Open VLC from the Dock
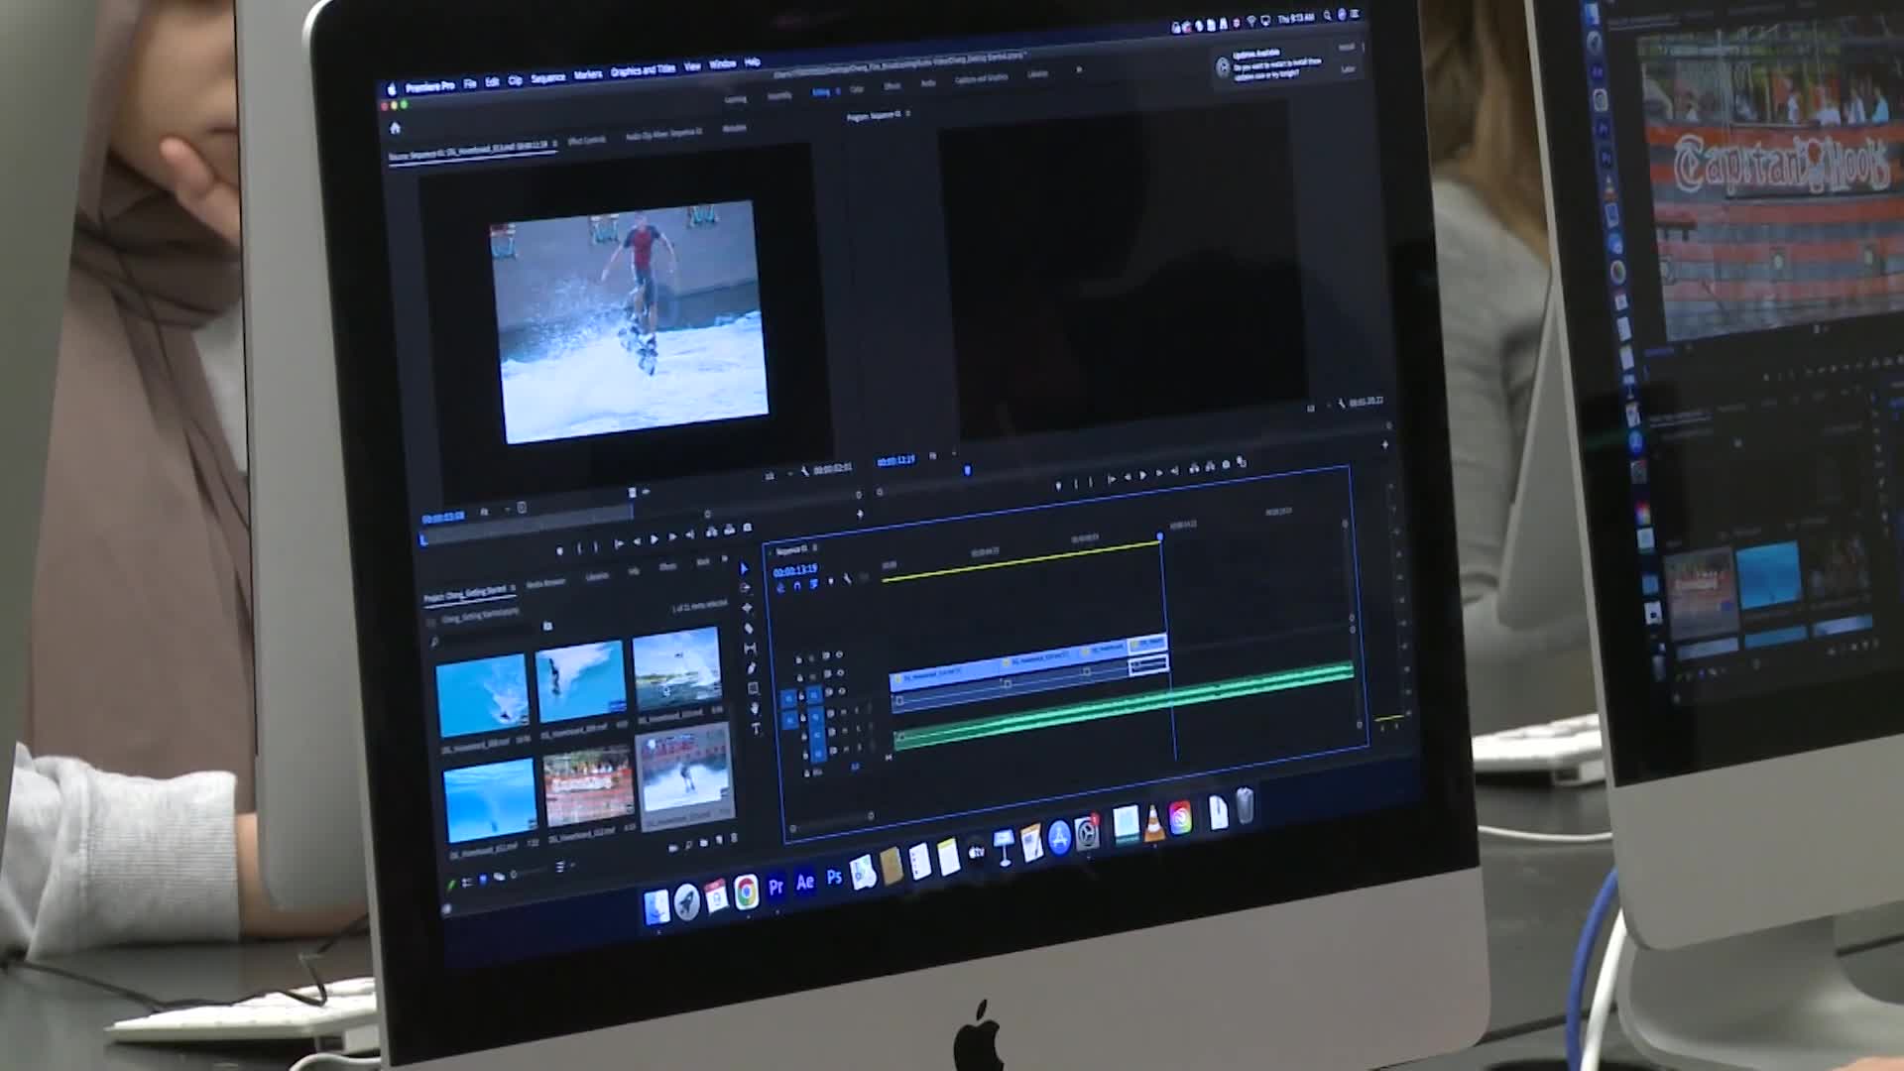Image resolution: width=1904 pixels, height=1071 pixels. (x=1153, y=824)
